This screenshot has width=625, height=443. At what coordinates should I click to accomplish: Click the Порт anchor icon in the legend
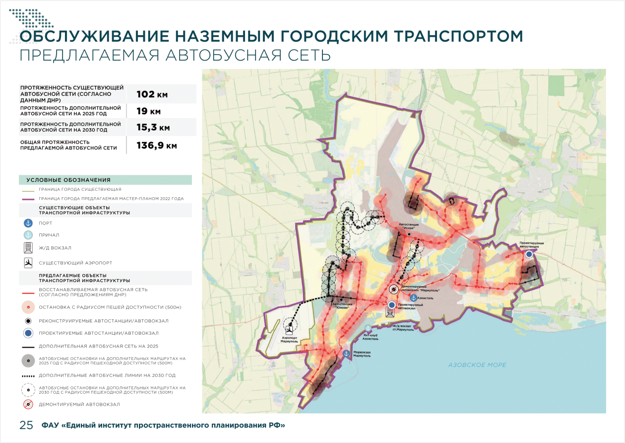[28, 223]
